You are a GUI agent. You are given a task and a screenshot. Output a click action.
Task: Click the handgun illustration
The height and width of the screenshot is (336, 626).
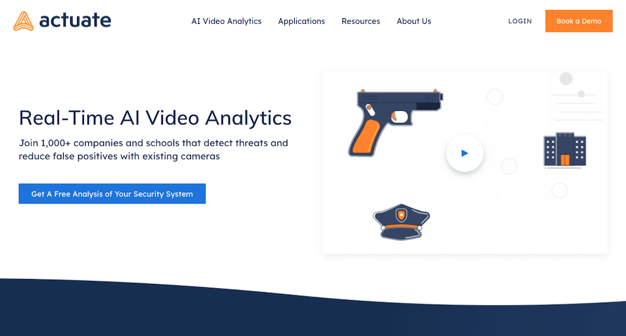(395, 123)
